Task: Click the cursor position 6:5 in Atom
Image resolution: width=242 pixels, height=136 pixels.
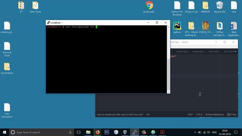Action: (x=148, y=114)
